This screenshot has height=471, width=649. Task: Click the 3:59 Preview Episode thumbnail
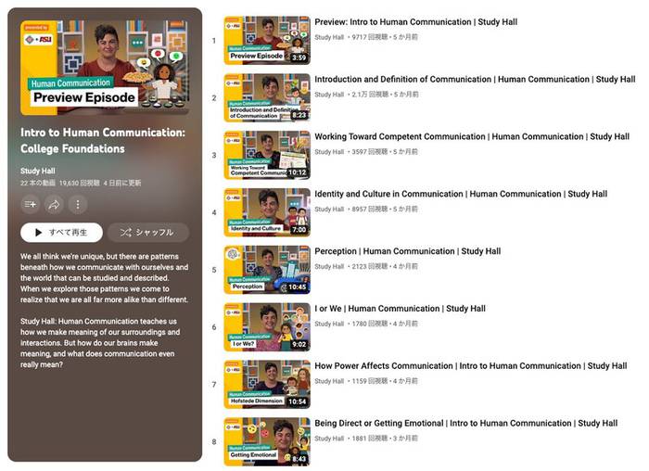(x=267, y=41)
